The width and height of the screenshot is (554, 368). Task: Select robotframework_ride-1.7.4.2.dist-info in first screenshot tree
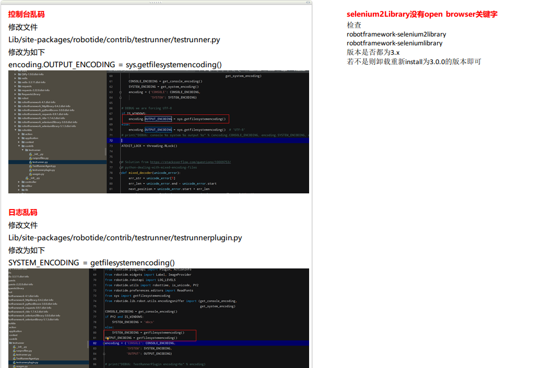[43, 118]
